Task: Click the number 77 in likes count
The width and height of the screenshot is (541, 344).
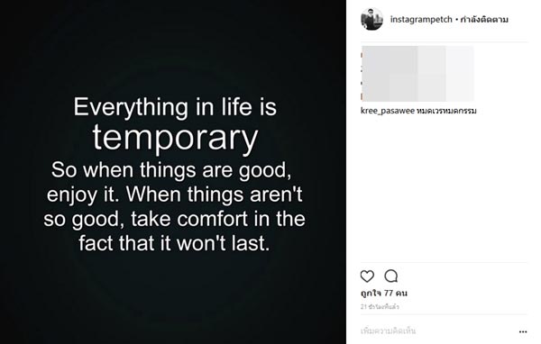Action: (x=389, y=293)
